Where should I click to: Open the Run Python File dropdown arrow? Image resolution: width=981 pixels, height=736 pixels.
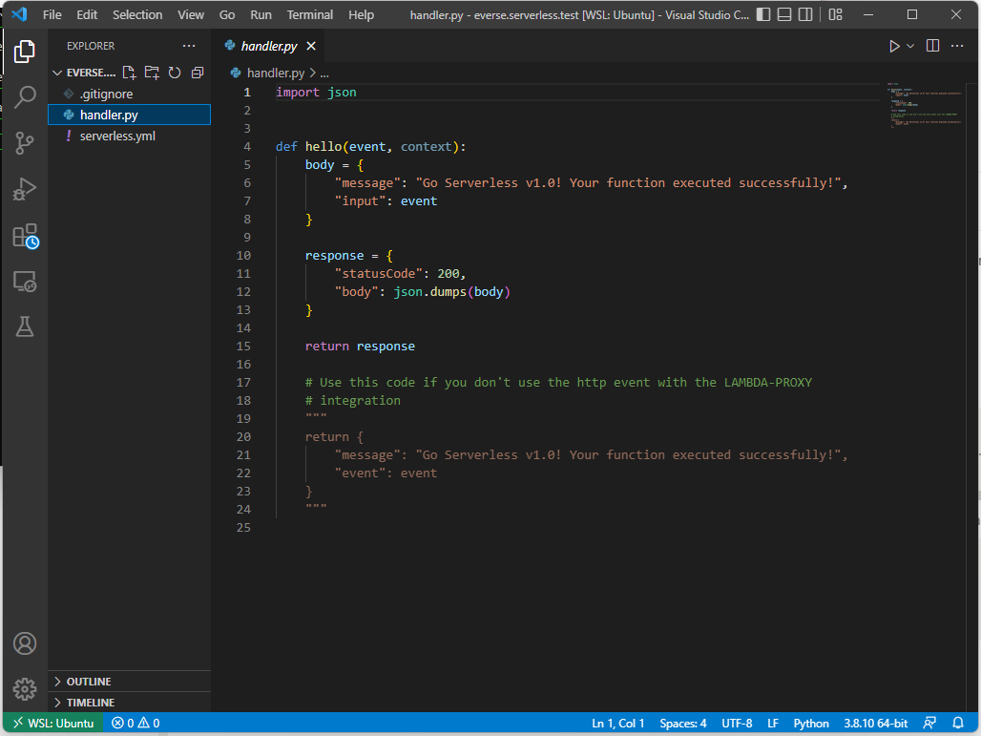coord(910,46)
